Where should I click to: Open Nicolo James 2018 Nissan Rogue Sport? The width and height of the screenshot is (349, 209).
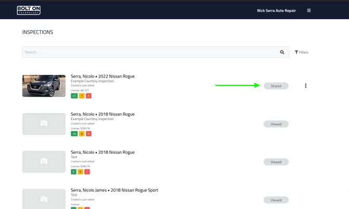click(x=115, y=190)
